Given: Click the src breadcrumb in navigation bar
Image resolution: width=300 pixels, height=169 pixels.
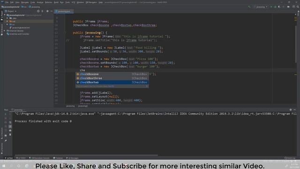Looking at the screenshot, I should pos(24,7).
